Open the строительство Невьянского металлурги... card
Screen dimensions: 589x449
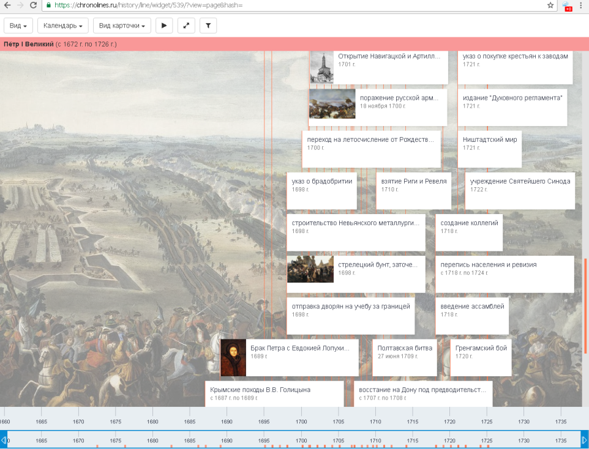click(356, 232)
